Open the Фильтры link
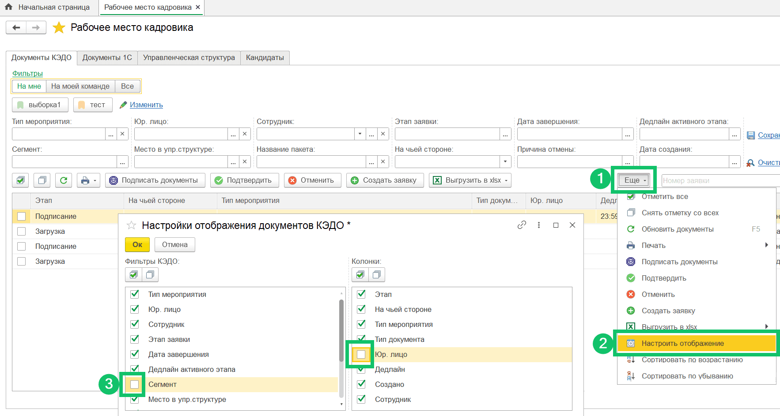This screenshot has height=416, width=780. 27,73
